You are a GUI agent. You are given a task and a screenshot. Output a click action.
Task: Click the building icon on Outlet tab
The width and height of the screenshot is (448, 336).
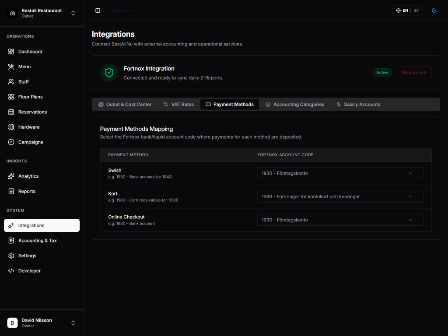point(101,105)
